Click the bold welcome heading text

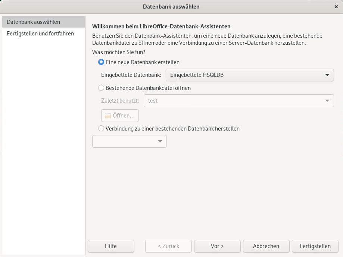point(161,26)
